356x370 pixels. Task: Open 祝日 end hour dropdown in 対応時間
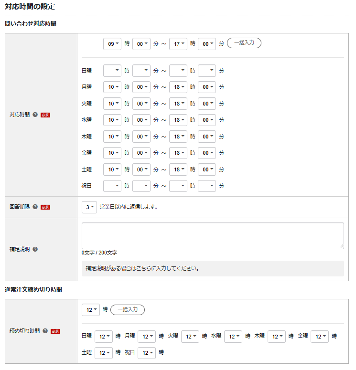pos(178,186)
